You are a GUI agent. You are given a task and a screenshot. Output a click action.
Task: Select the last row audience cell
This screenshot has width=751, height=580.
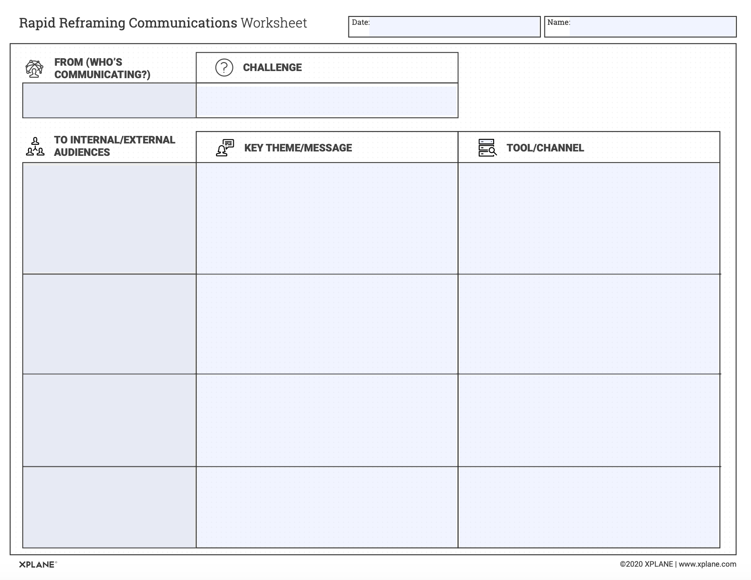109,507
